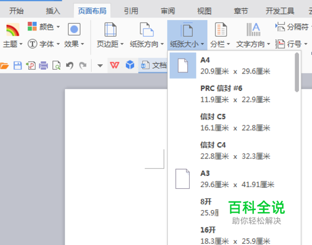This screenshot has width=312, height=245.
Task: Select the 文档 document tab
Action: [x=154, y=65]
